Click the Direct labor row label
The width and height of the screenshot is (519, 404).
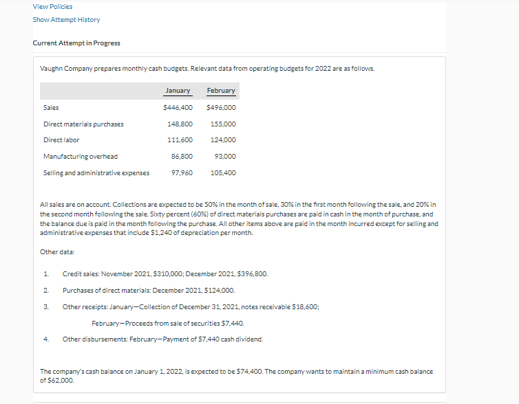[x=61, y=140]
